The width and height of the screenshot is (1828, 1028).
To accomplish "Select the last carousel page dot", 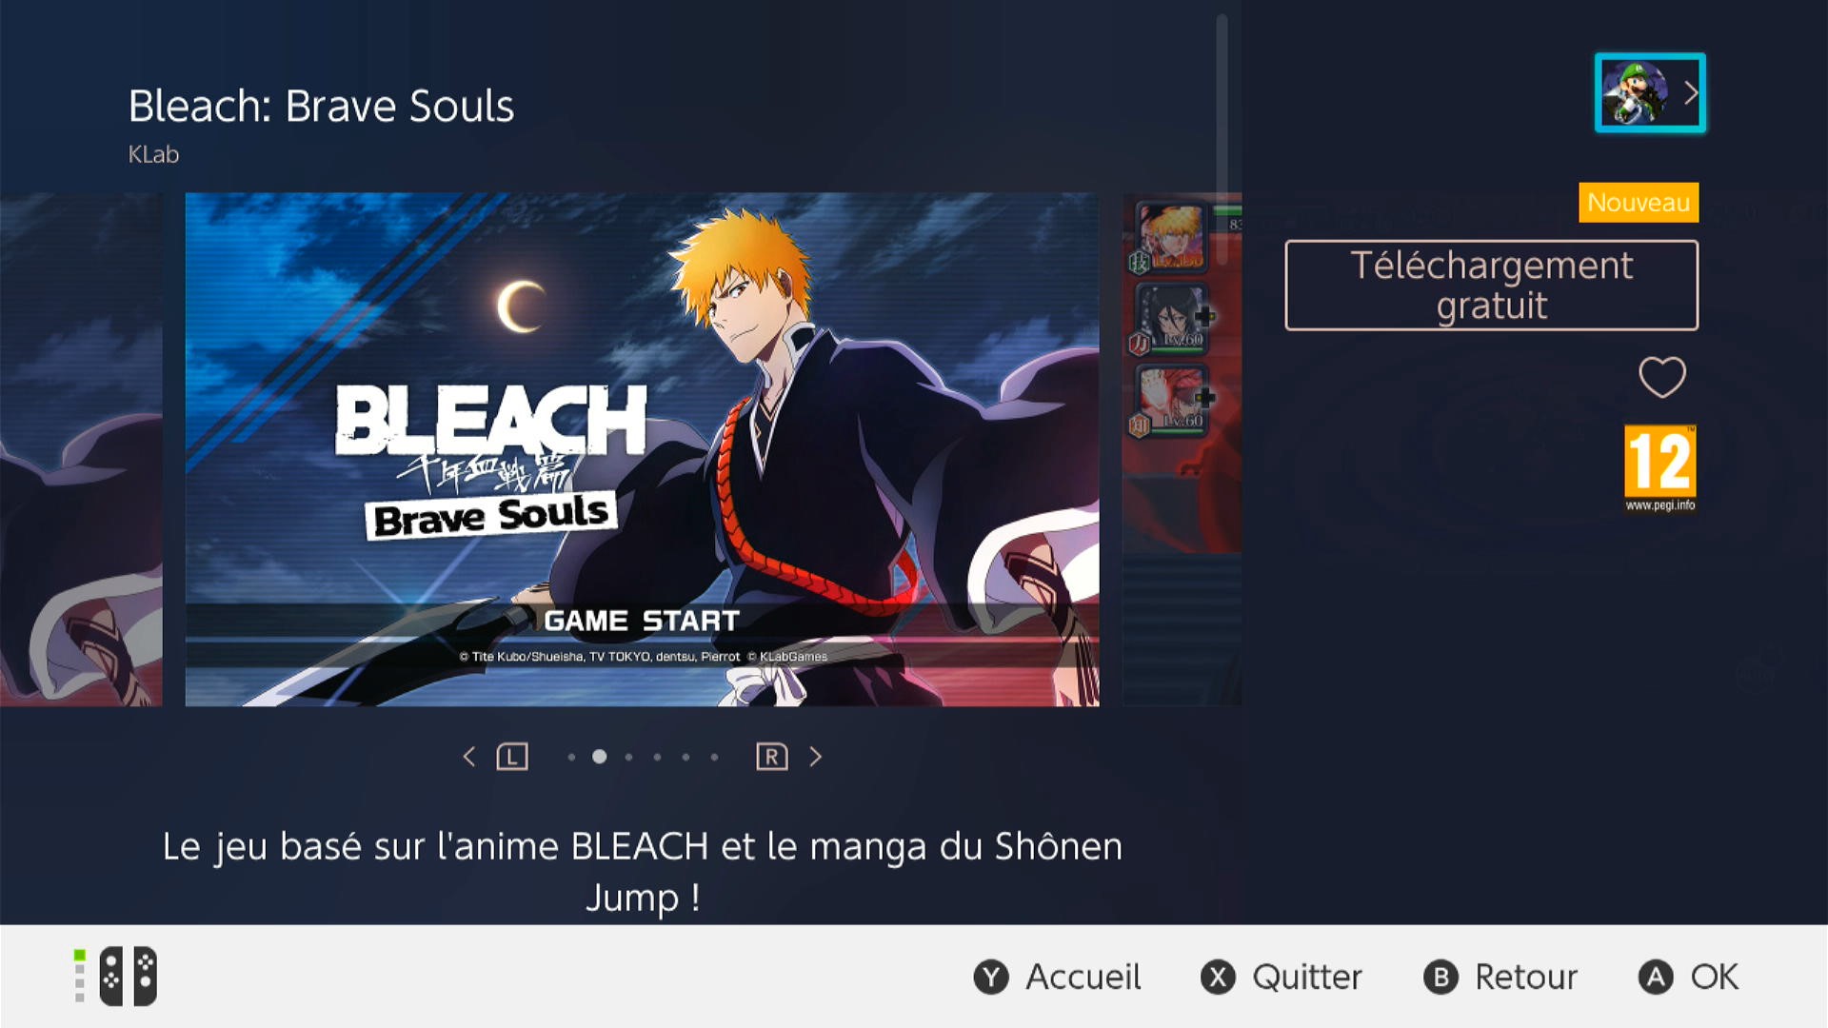I will (x=714, y=757).
